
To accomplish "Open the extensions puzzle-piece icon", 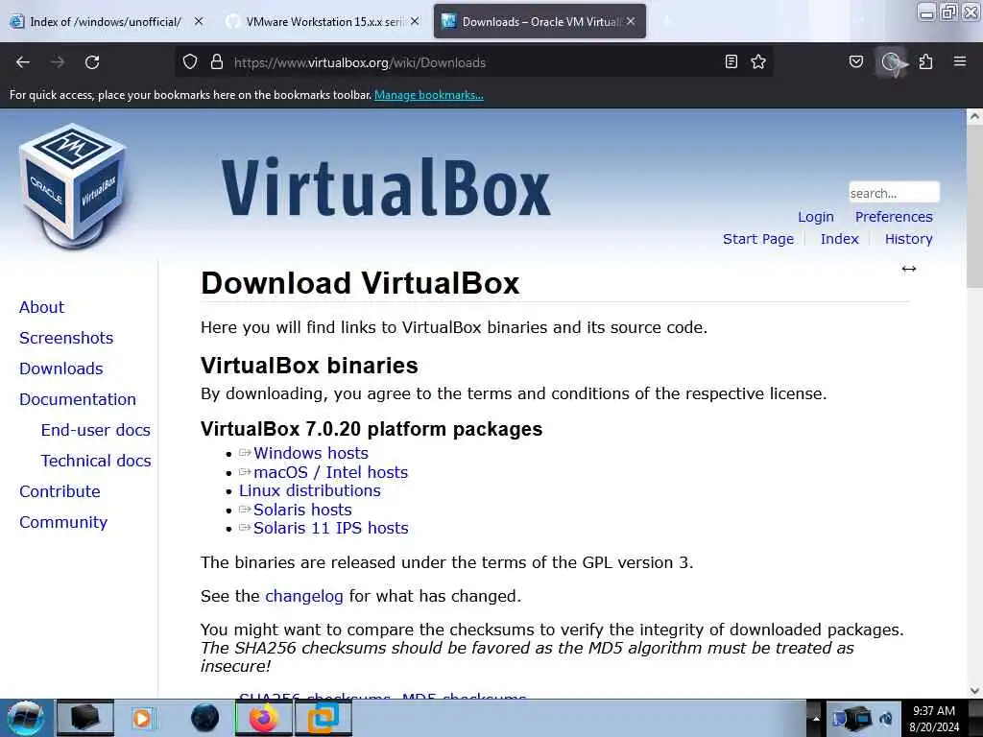I will [926, 61].
